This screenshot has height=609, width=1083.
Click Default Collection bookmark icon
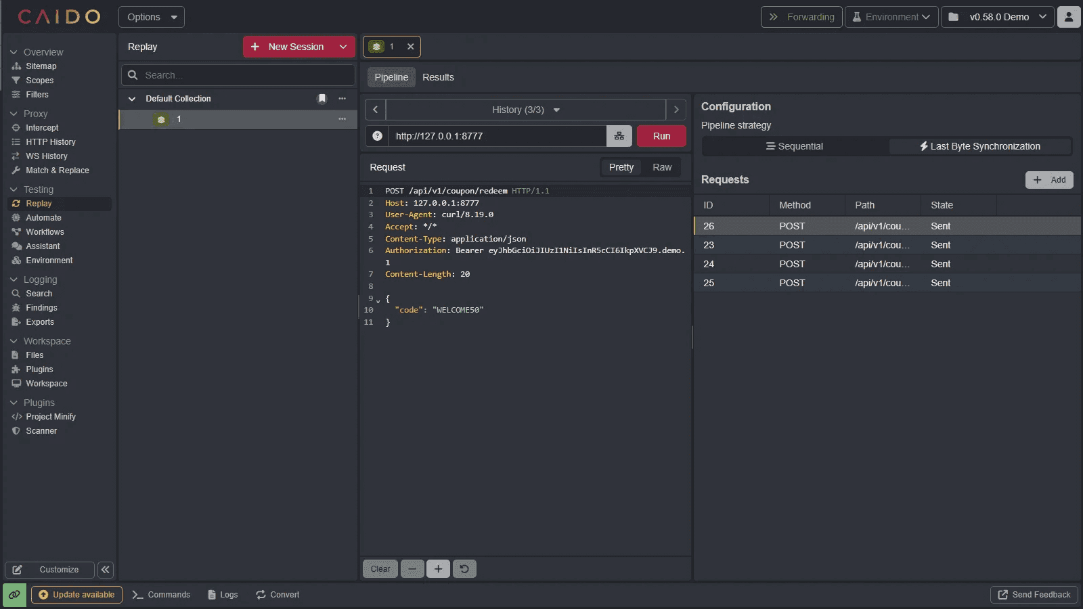[x=322, y=99]
